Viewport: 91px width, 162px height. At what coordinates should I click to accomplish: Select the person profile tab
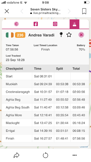click(x=74, y=24)
